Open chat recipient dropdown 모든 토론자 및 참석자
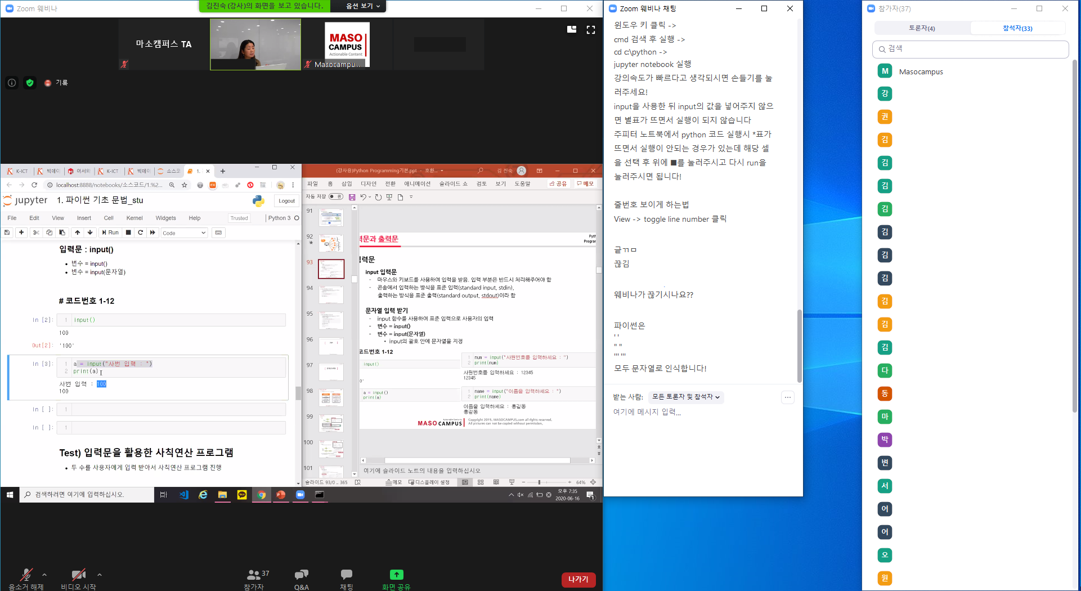 point(685,397)
